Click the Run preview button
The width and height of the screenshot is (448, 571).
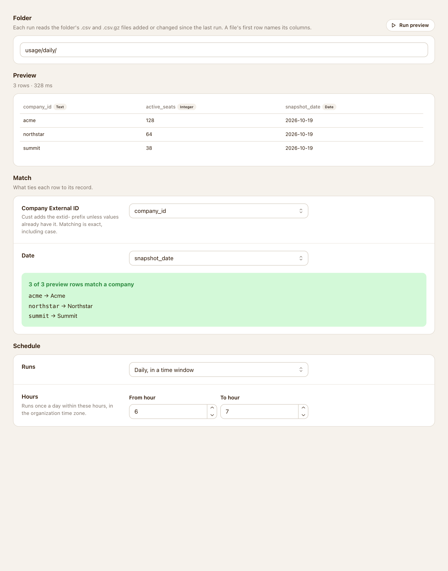pos(410,25)
